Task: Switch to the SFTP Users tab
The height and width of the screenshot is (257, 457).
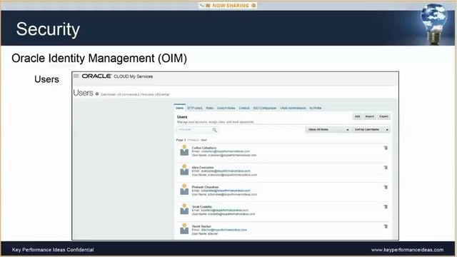Action: (x=195, y=108)
